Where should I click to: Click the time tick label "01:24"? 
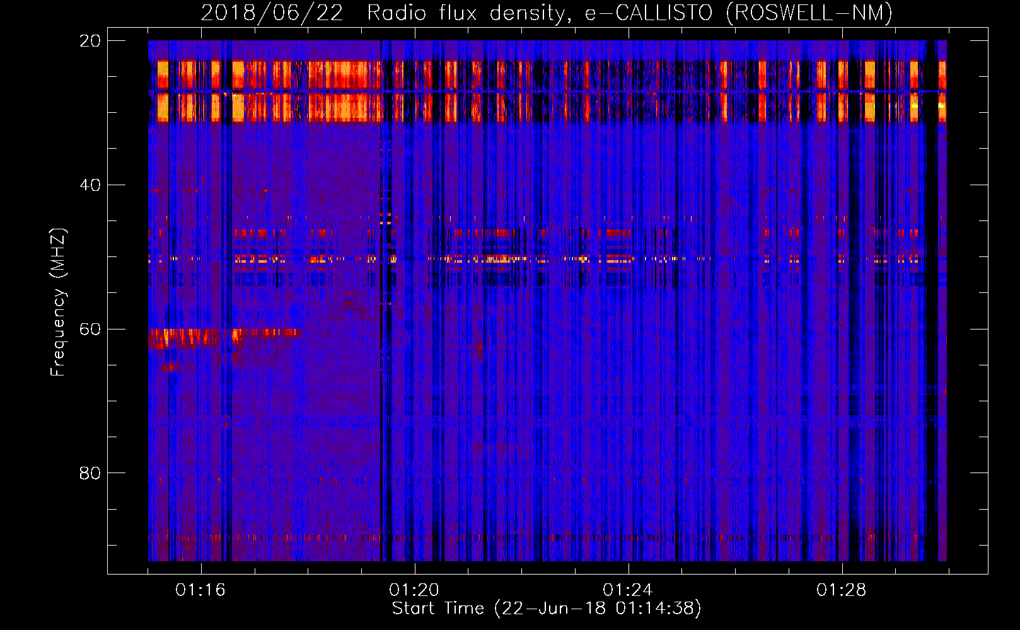[x=628, y=590]
